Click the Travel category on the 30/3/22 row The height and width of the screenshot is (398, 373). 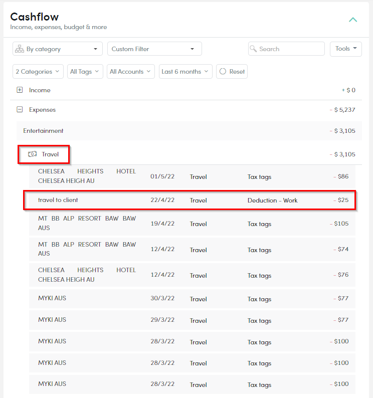click(x=199, y=299)
